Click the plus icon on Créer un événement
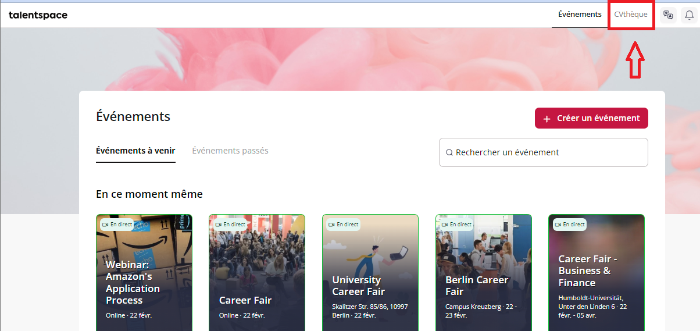Image resolution: width=700 pixels, height=331 pixels. point(547,119)
